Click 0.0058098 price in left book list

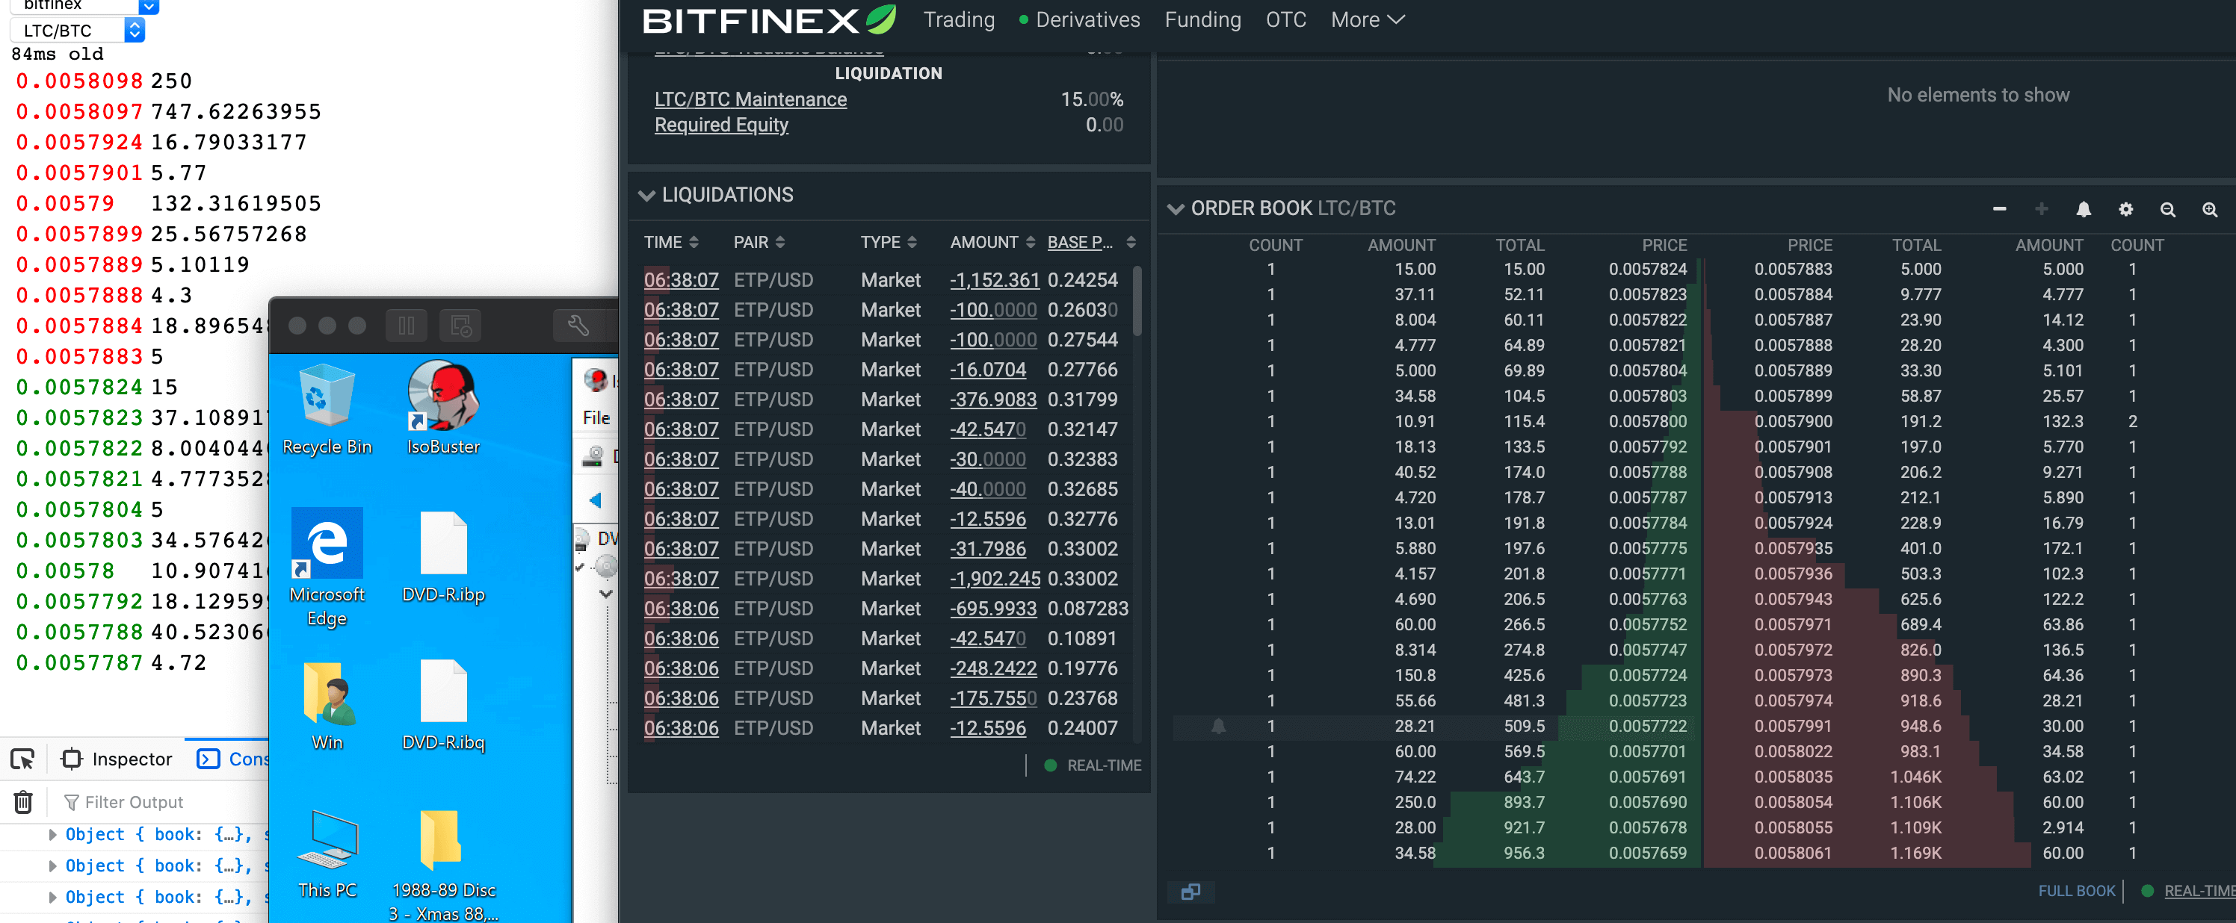(79, 81)
